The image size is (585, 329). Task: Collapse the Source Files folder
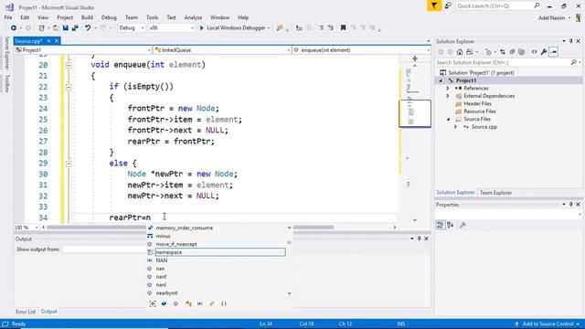[448, 120]
